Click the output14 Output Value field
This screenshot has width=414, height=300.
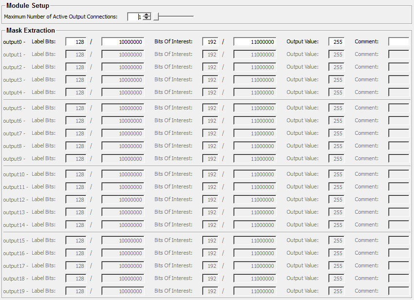[337, 225]
